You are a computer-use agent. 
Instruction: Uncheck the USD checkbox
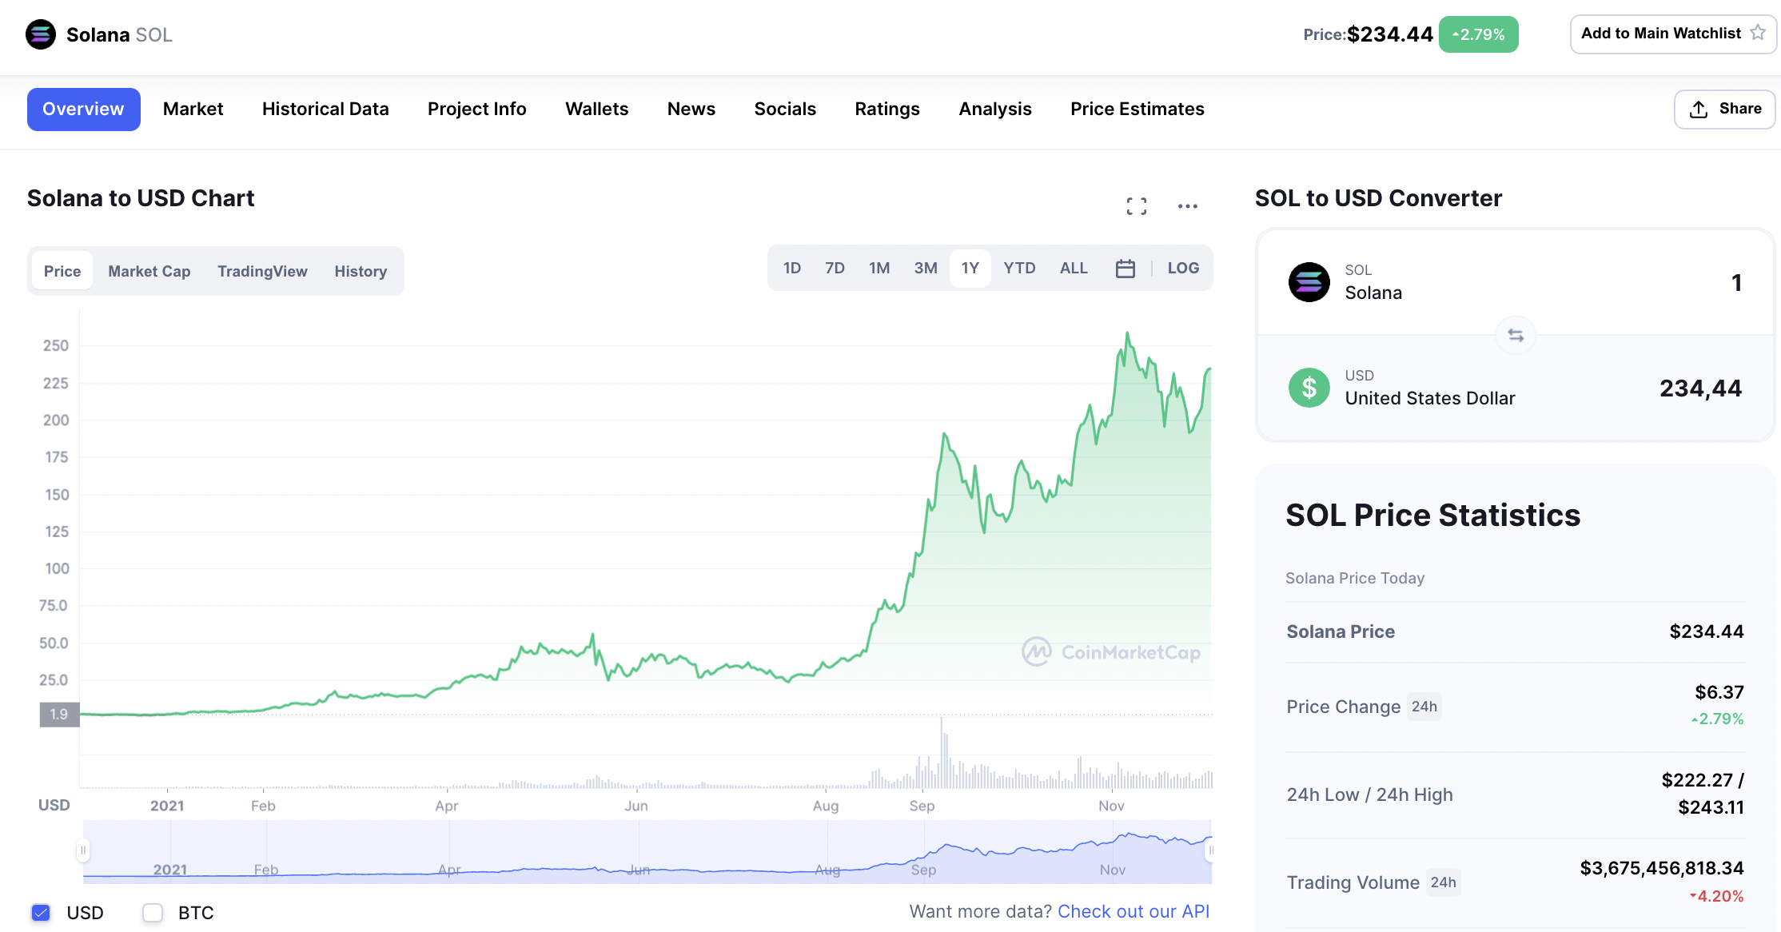point(41,912)
